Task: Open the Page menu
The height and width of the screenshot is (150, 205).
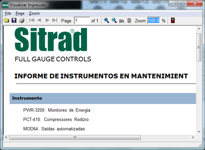Action: point(20,13)
